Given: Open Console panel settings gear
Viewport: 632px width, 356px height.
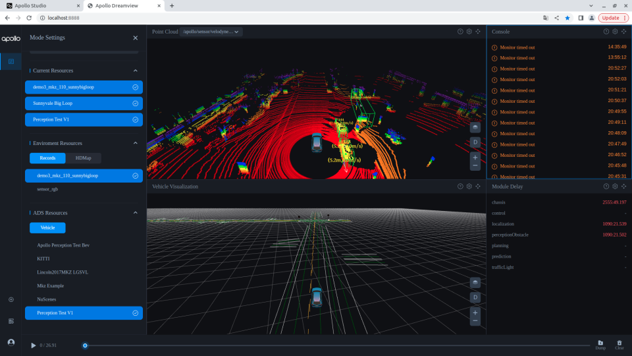Looking at the screenshot, I should [615, 32].
